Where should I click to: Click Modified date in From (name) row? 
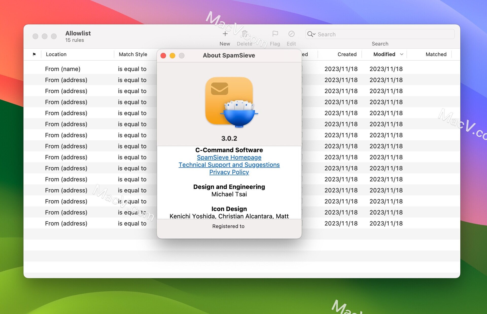(386, 69)
